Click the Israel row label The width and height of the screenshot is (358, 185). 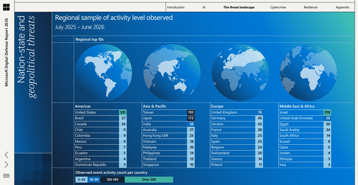point(284,112)
